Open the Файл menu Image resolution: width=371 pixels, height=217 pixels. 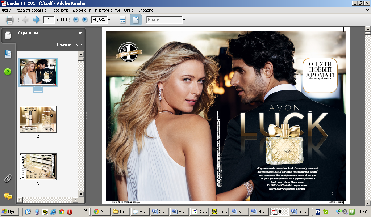point(7,10)
